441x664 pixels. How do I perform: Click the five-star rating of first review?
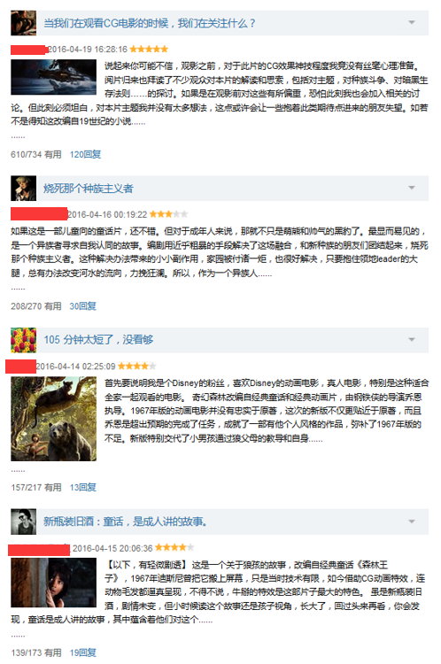pos(149,49)
